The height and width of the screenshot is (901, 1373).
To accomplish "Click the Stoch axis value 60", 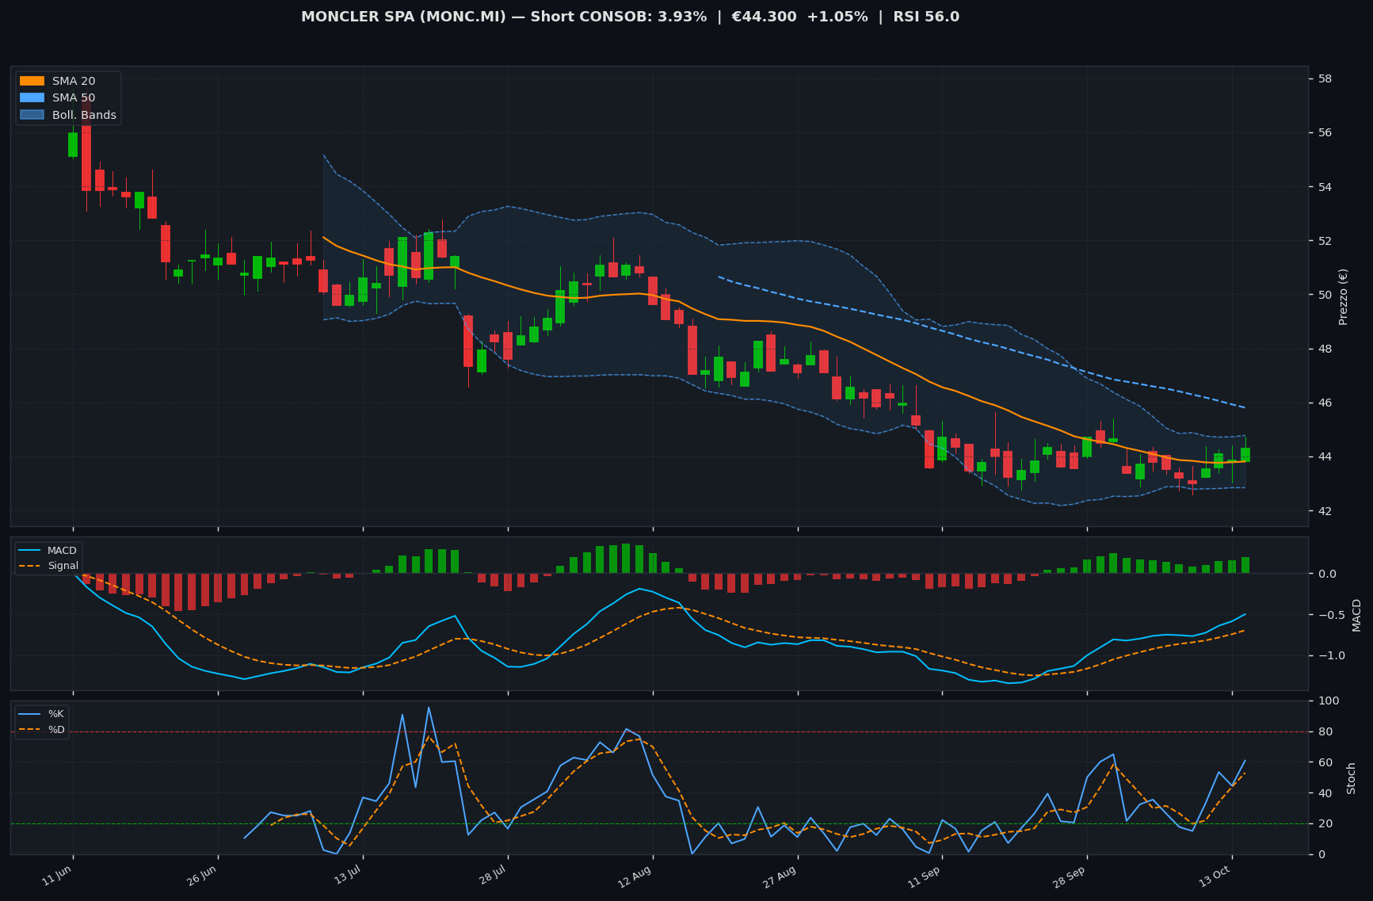I will click(1325, 762).
